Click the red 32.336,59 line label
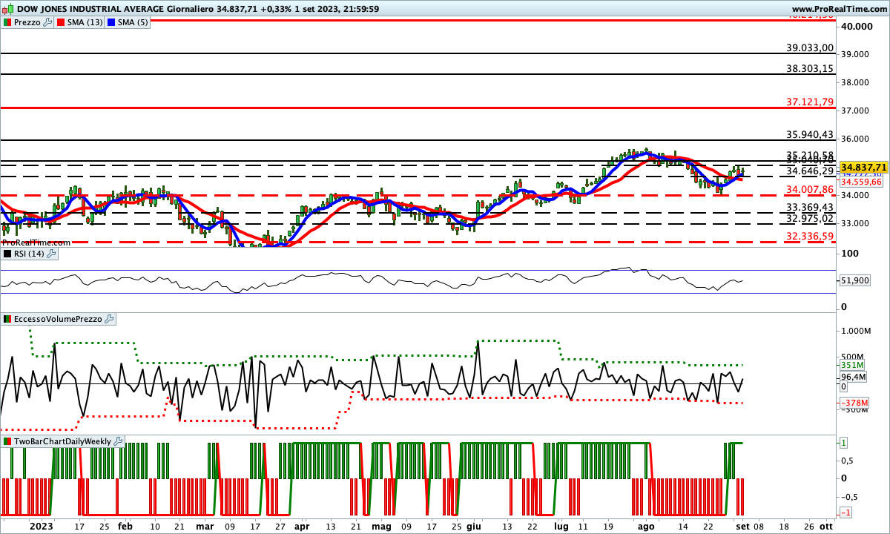 810,236
